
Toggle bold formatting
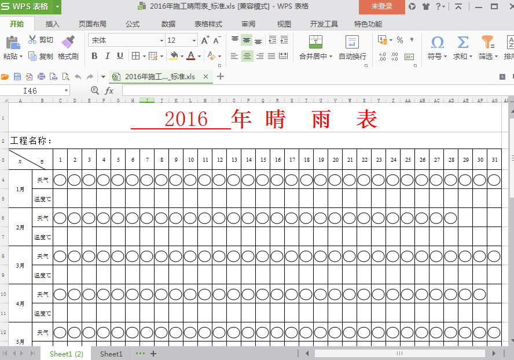94,55
